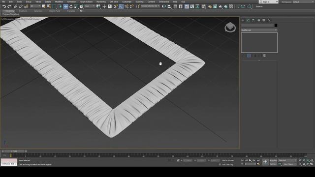This screenshot has width=315, height=177.
Task: Activate the Select and Scale tool
Action: (x=76, y=6)
